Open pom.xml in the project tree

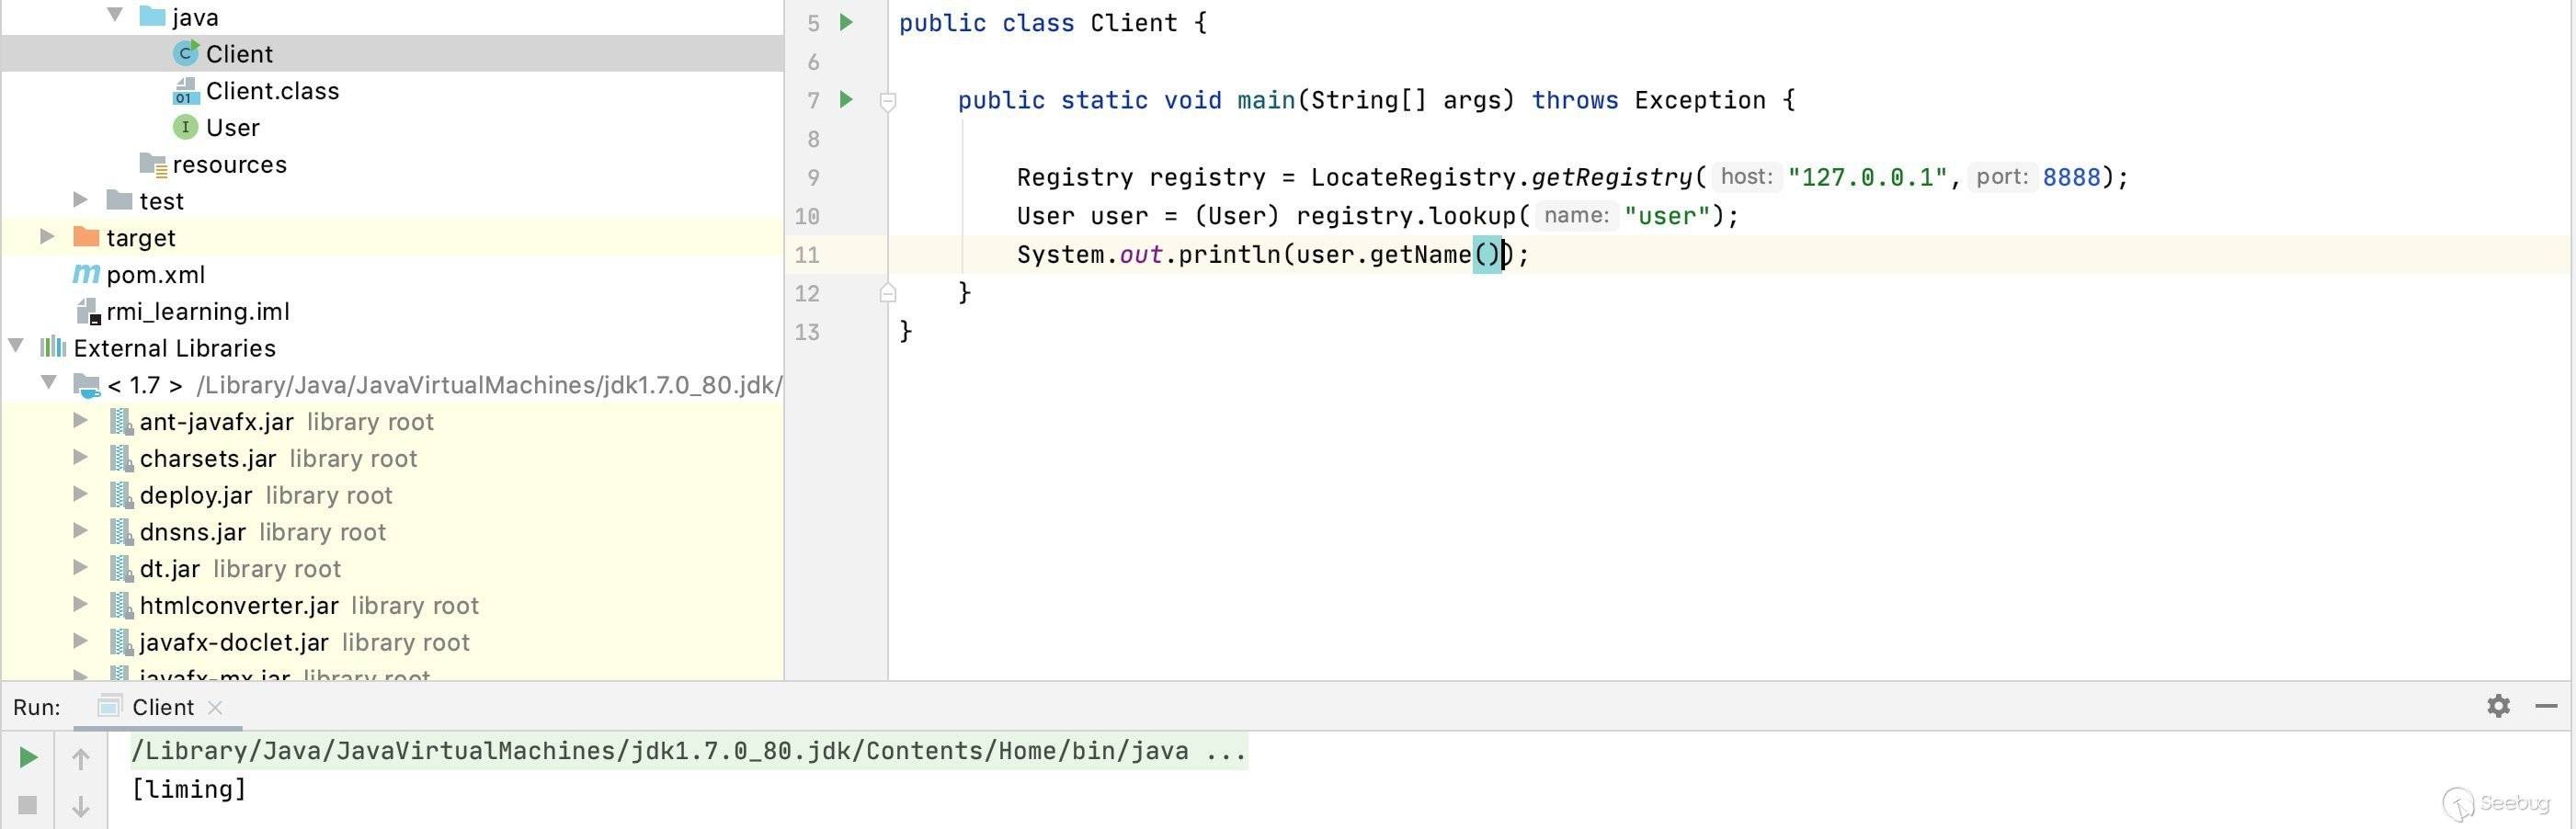[155, 275]
